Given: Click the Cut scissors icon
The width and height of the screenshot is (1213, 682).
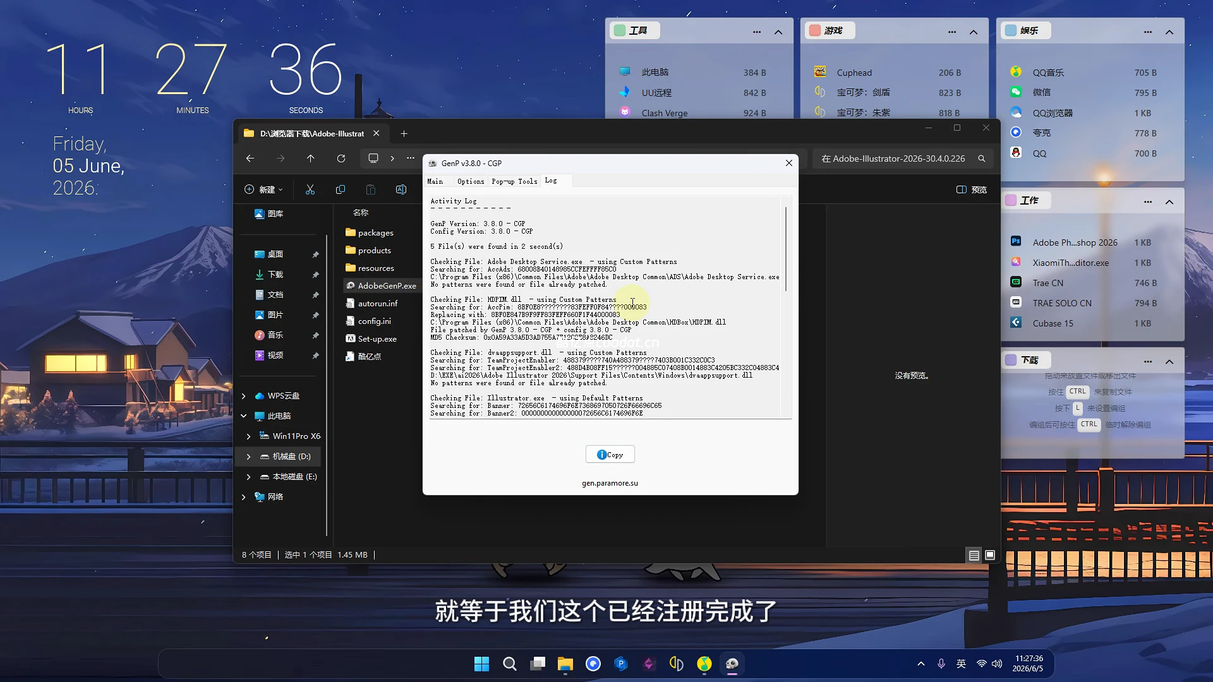Looking at the screenshot, I should (x=310, y=189).
